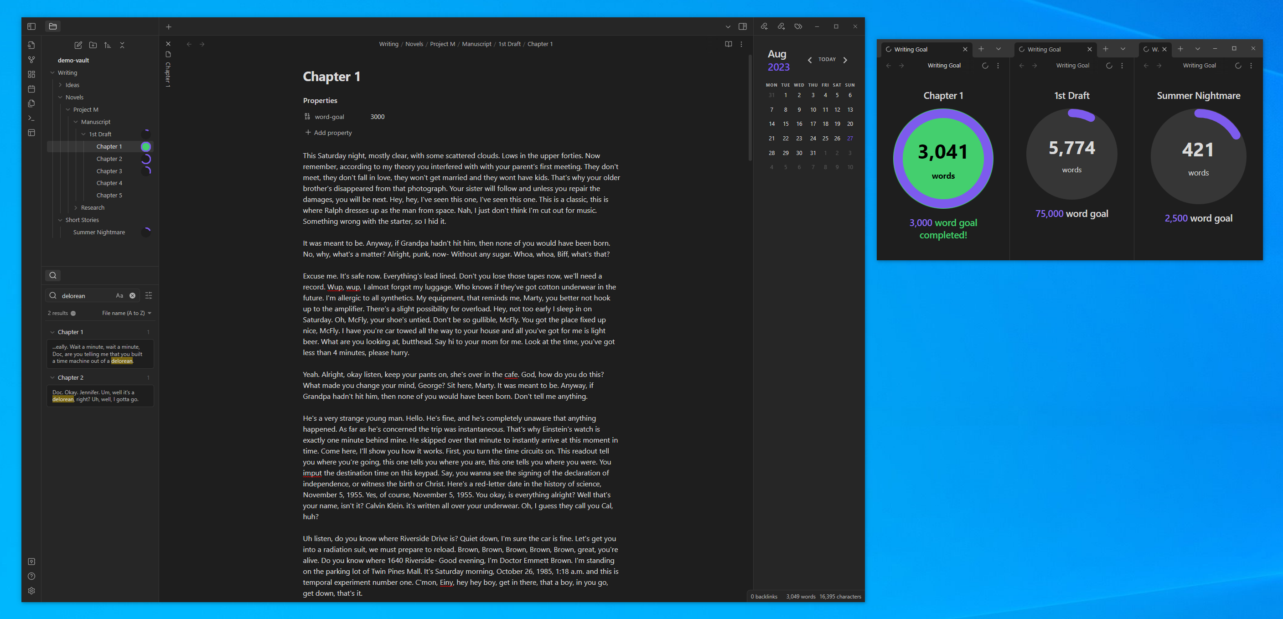Open the graph view from ribbon
1283x619 pixels.
(x=31, y=60)
